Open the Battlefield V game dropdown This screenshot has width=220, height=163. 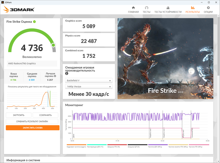pos(89,81)
